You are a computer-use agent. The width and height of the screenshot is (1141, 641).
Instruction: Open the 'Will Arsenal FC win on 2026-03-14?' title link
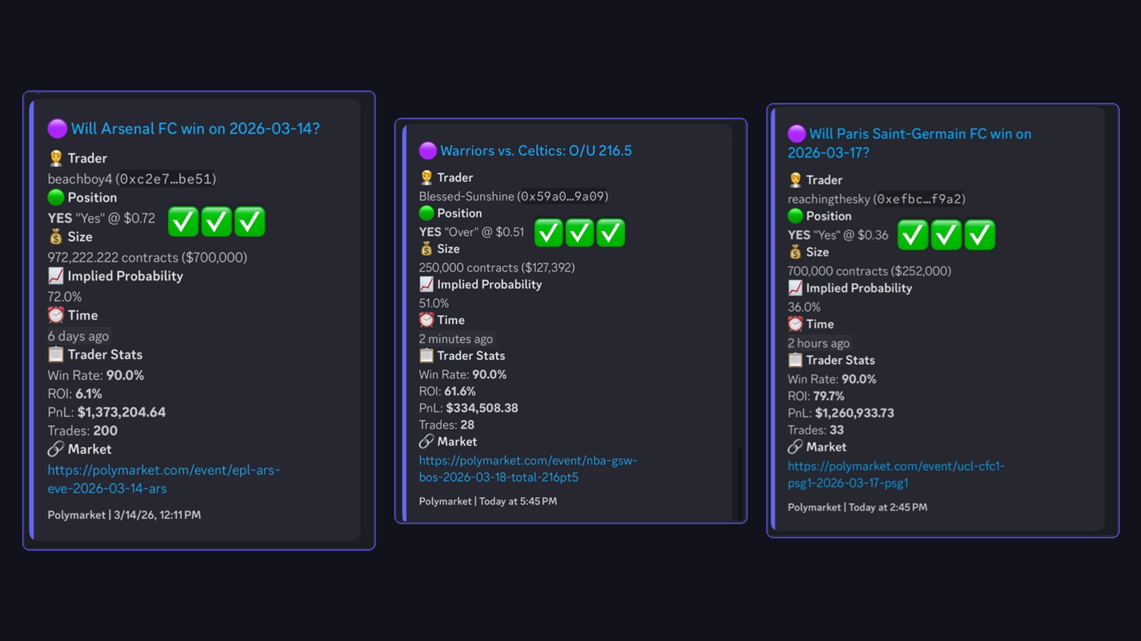(x=195, y=129)
